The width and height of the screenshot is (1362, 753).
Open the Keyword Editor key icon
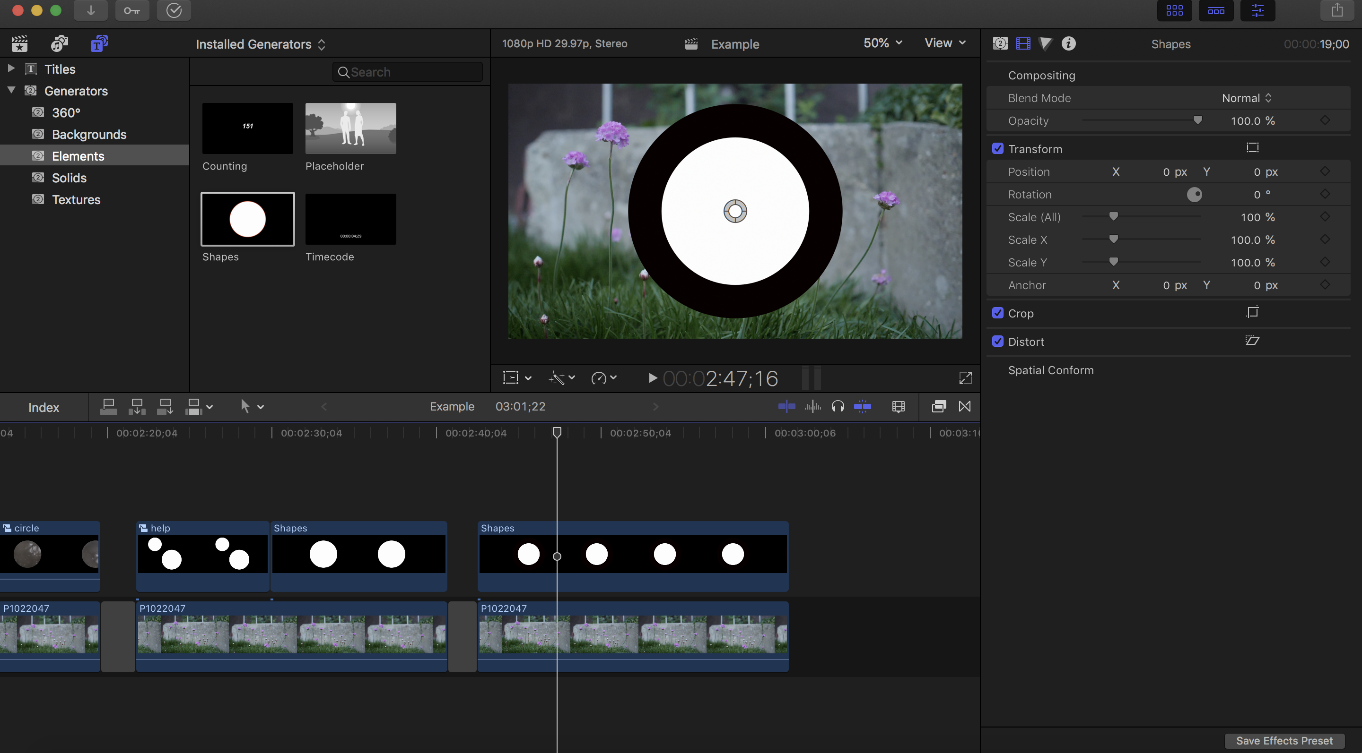[131, 10]
